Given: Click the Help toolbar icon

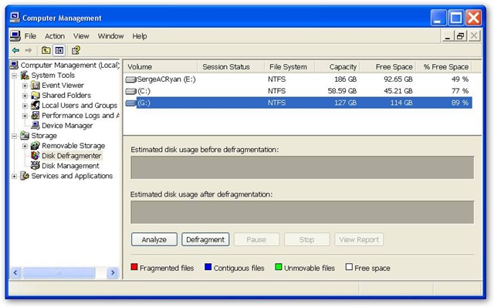Looking at the screenshot, I should (x=76, y=50).
